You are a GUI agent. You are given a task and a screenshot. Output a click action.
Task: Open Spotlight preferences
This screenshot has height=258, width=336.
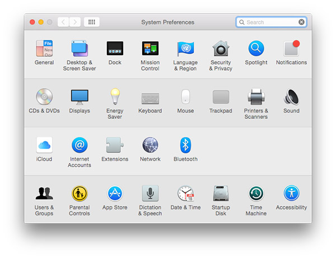click(x=256, y=49)
